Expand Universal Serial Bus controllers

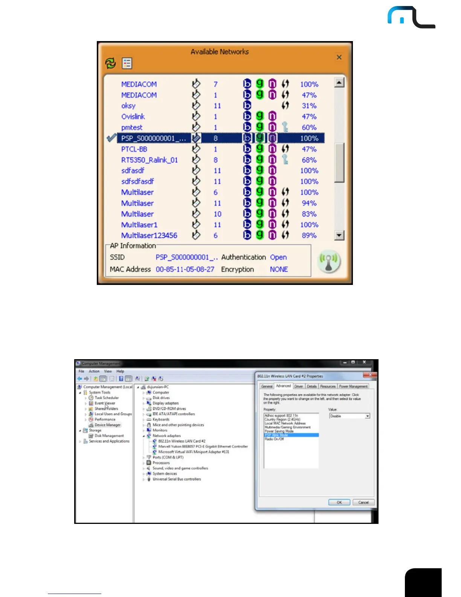pyautogui.click(x=143, y=479)
